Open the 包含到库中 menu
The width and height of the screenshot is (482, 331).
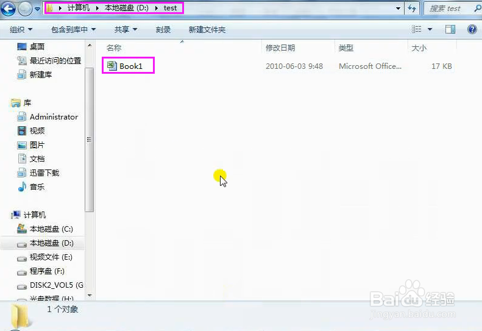(74, 29)
